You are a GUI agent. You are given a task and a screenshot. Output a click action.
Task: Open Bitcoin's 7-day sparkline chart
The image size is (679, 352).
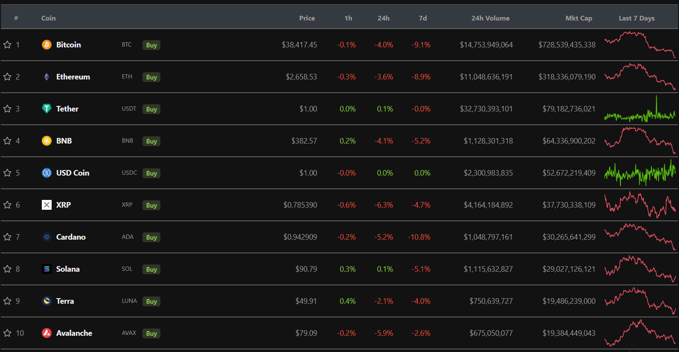[640, 44]
